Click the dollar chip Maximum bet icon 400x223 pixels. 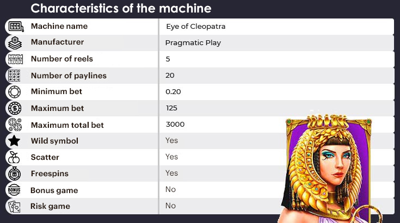(15, 108)
